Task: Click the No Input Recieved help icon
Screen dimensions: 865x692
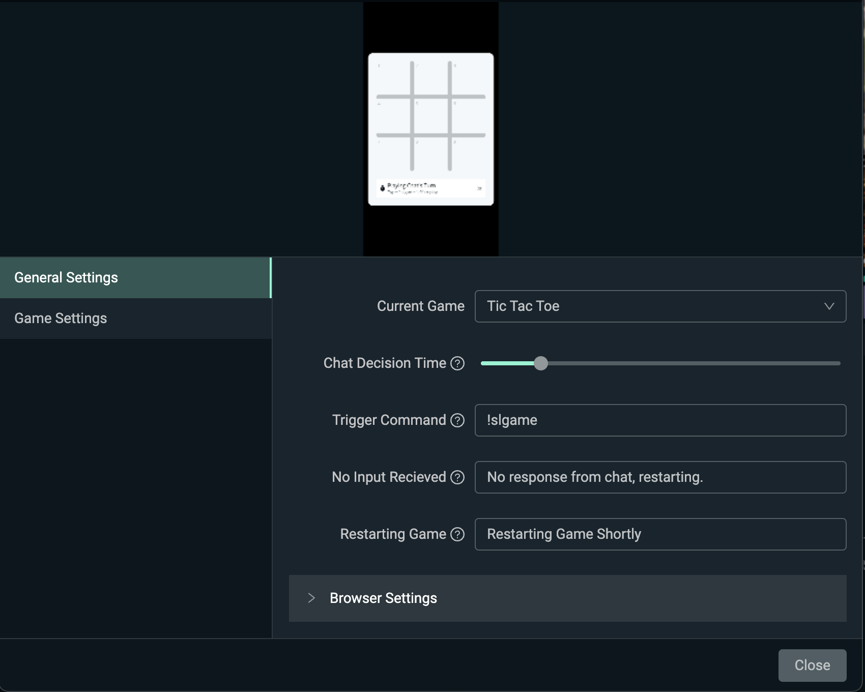Action: point(457,477)
